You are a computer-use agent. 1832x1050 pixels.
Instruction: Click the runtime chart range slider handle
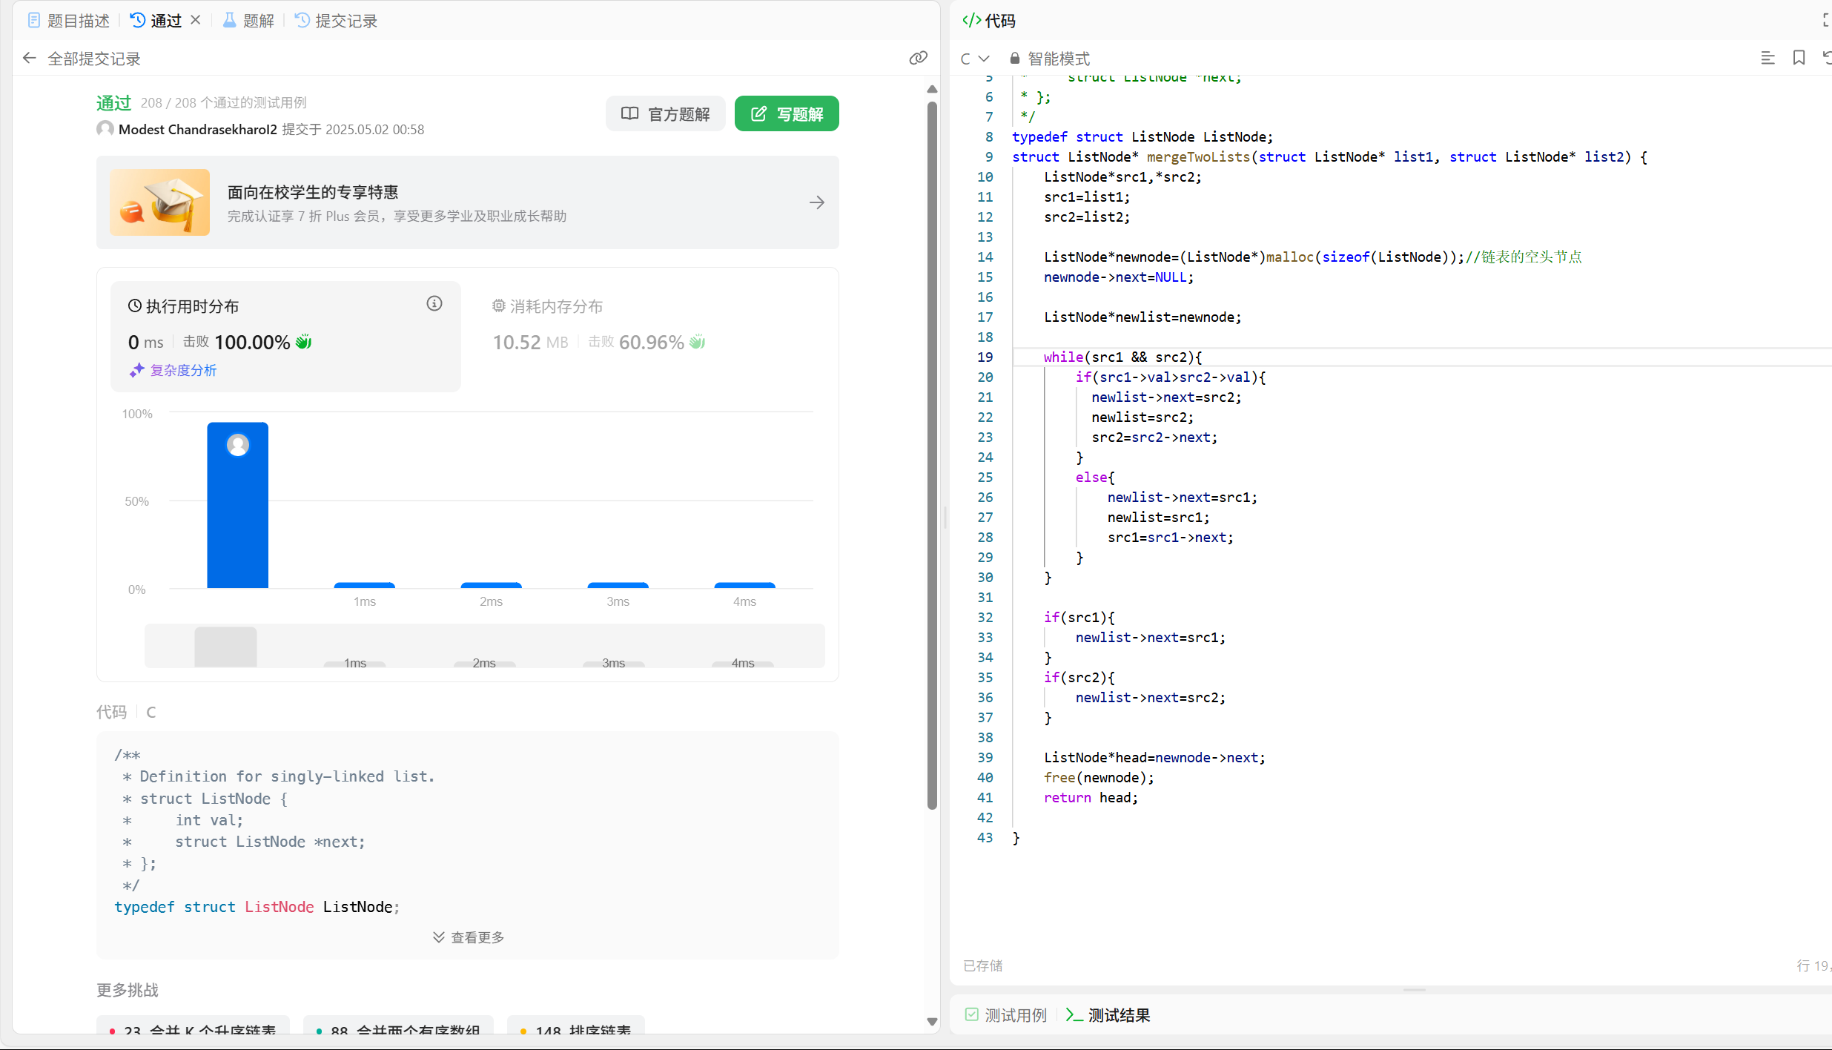[225, 647]
